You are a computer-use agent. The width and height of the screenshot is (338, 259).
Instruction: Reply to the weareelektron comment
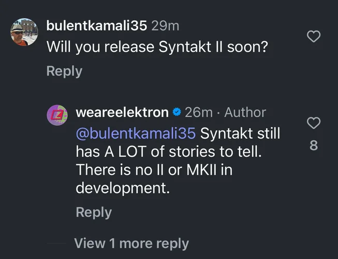(94, 212)
